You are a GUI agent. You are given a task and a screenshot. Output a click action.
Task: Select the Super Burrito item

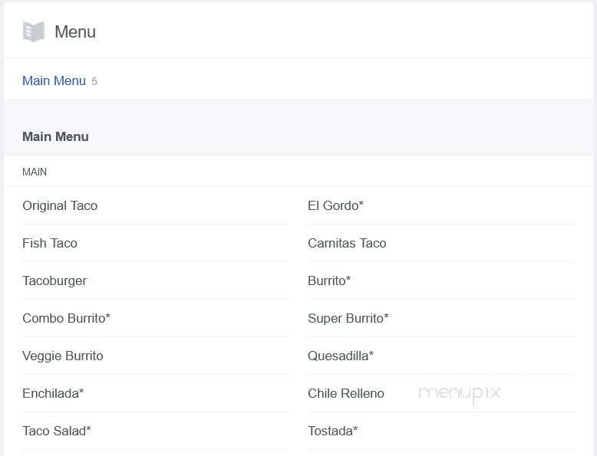click(348, 318)
